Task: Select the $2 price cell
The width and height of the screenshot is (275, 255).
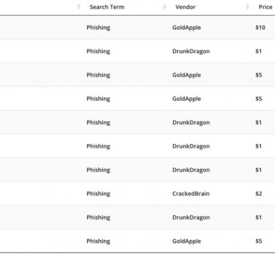Action: click(258, 194)
